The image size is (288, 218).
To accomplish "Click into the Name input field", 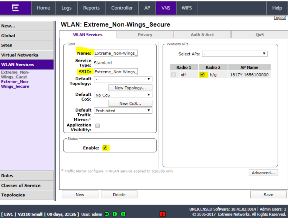I will click(x=116, y=53).
